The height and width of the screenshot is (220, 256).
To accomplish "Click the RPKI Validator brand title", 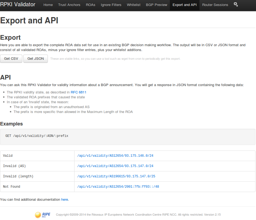I will pyautogui.click(x=18, y=5).
